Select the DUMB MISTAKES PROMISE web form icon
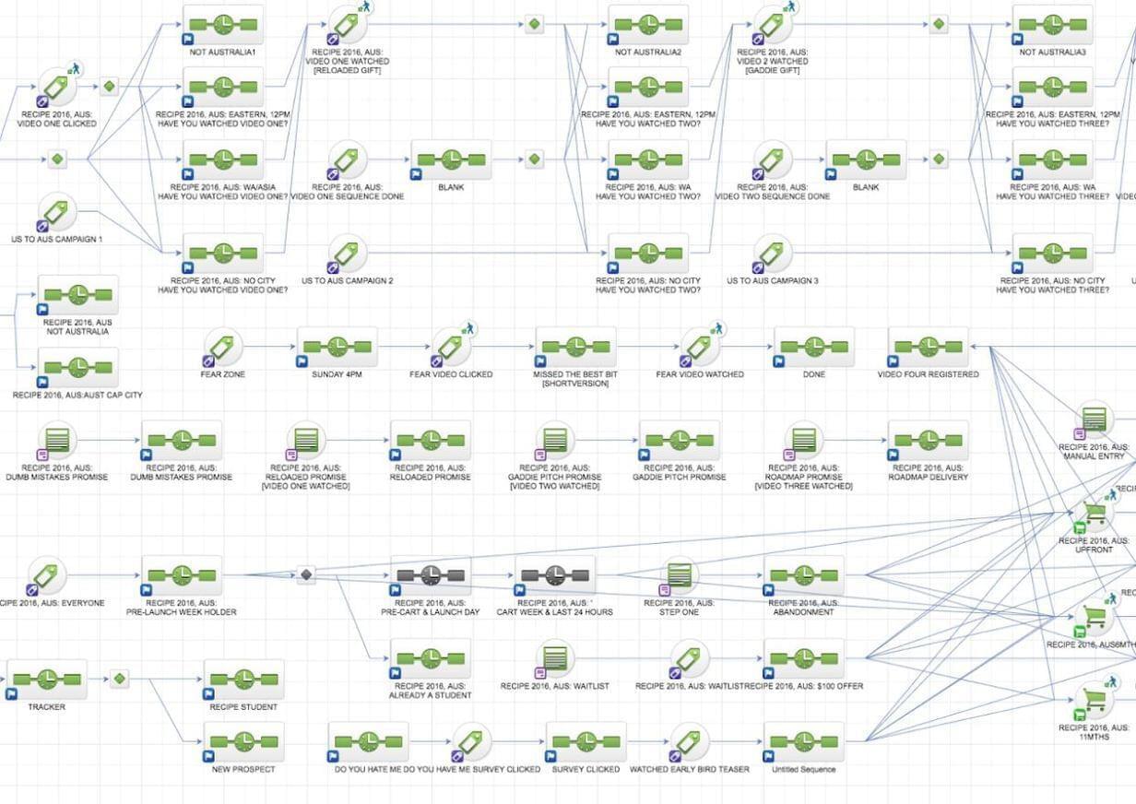 [56, 442]
